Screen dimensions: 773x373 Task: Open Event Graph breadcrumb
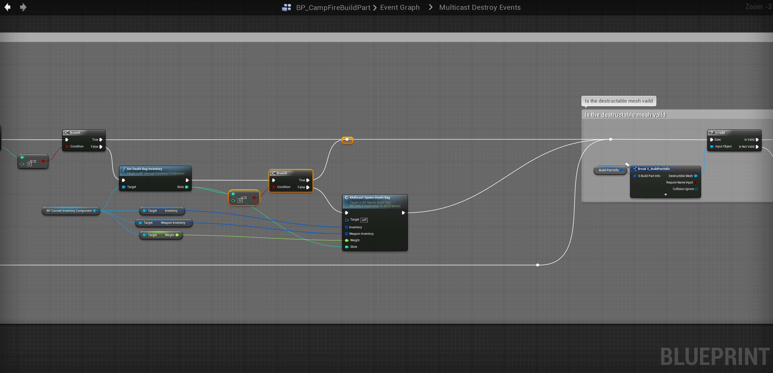399,8
